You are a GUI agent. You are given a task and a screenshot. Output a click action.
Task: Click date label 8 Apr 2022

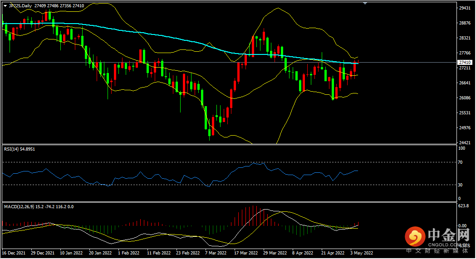(x=303, y=253)
